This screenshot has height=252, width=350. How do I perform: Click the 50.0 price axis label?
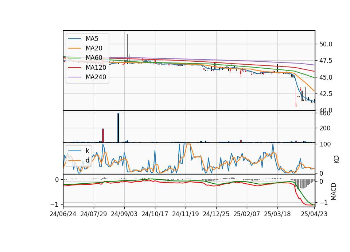(x=326, y=44)
